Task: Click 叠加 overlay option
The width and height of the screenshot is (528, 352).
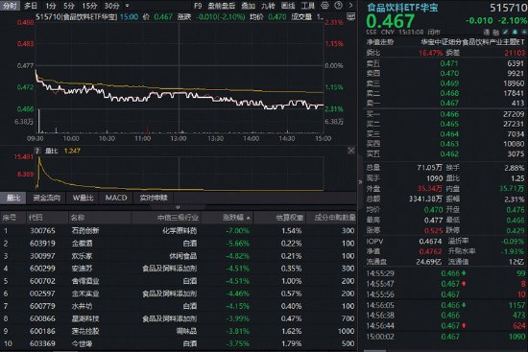Action: coord(249,6)
